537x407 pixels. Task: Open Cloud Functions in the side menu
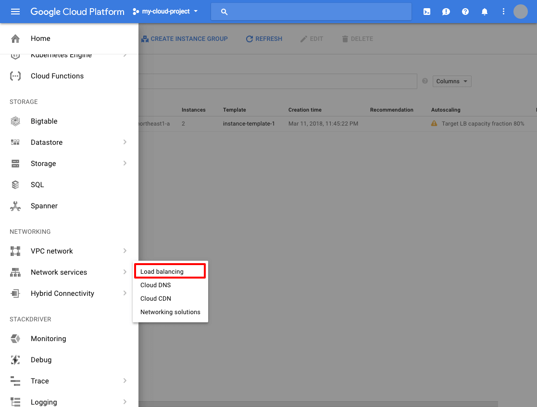point(57,76)
